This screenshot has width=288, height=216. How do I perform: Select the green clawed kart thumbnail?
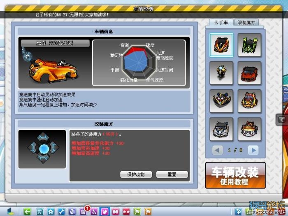pyautogui.click(x=249, y=45)
